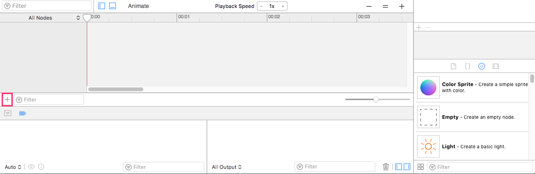Increase playback speed with plus stepper

283,6
